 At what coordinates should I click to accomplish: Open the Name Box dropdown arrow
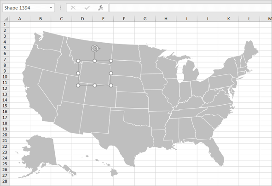click(x=51, y=8)
